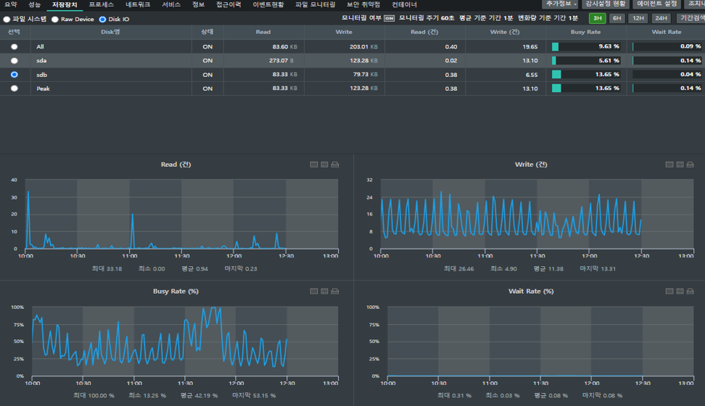Switch to the 네트워크 tab
The image size is (705, 406).
tap(138, 4)
